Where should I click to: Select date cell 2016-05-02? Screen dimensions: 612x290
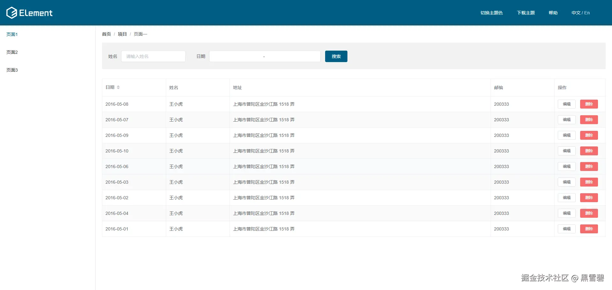pyautogui.click(x=117, y=198)
